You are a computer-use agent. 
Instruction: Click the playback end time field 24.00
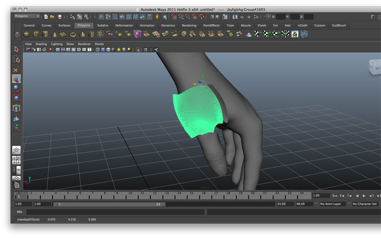tap(285, 204)
